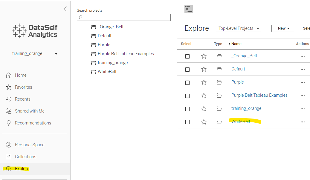This screenshot has width=310, height=180.
Task: Open Favorites in the sidebar
Action: [x=19, y=87]
